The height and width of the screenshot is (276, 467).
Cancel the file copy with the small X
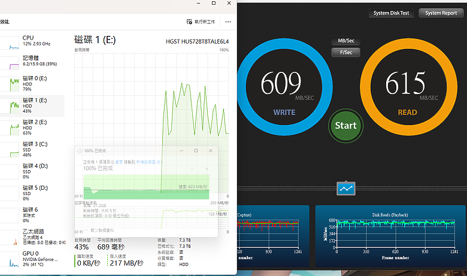[207, 169]
